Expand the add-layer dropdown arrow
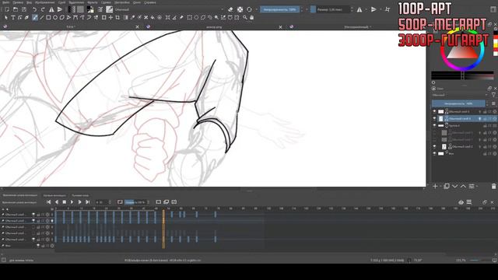The image size is (498, 280). [x=440, y=187]
